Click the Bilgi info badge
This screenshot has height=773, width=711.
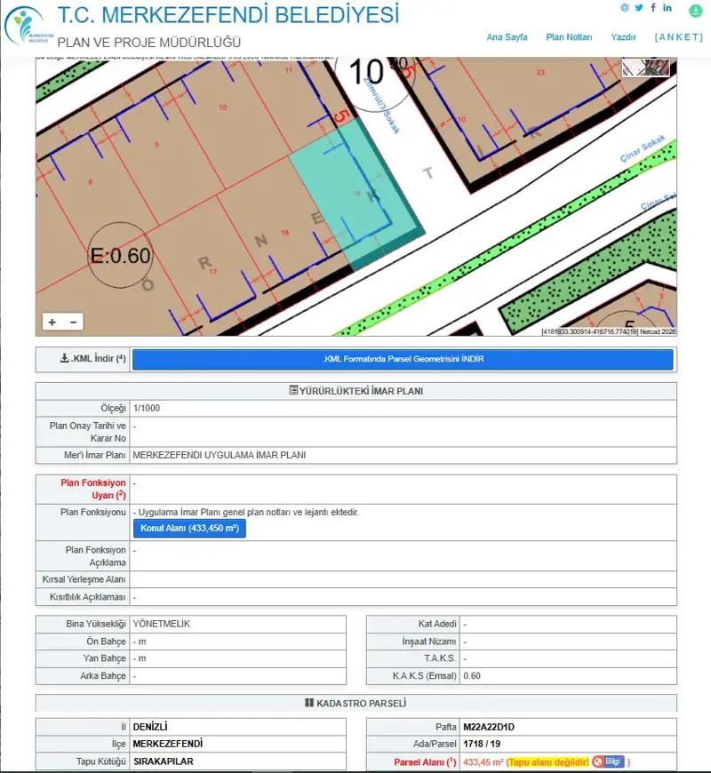pyautogui.click(x=608, y=761)
